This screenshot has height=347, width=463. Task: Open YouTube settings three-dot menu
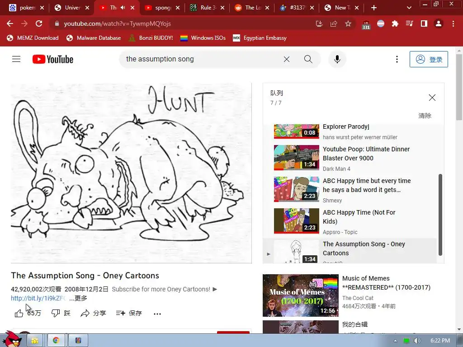[397, 59]
